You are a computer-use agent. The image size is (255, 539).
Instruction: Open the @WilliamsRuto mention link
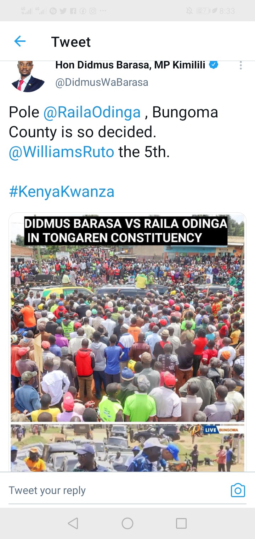point(62,152)
